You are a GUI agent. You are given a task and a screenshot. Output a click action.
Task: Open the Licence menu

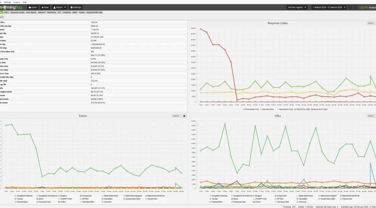click(17, 2)
